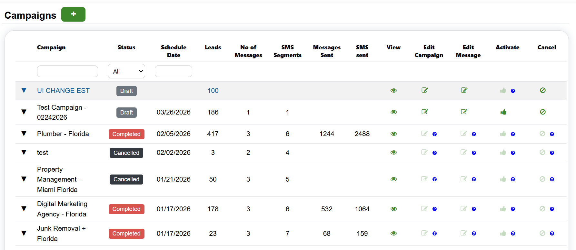Cancel the UI CHANGE EST campaign
Viewport: 576px width, 250px height.
(543, 91)
